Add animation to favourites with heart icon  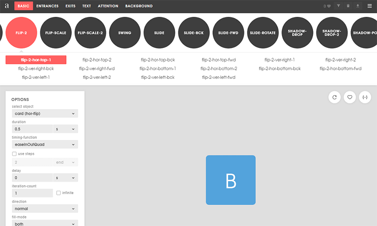pos(350,97)
